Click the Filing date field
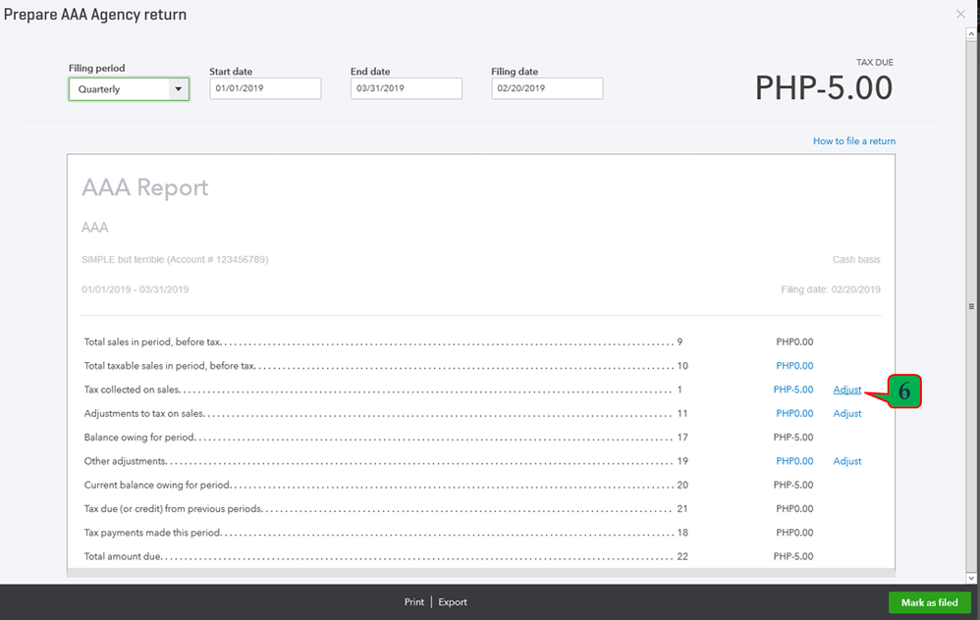 547,88
